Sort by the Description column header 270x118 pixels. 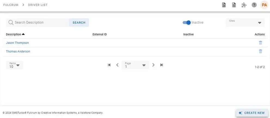point(14,34)
